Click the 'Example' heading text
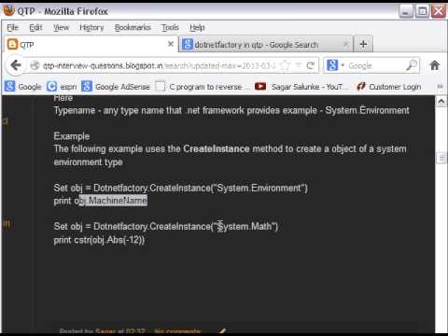Viewport: 448px width, 336px height. coord(72,136)
